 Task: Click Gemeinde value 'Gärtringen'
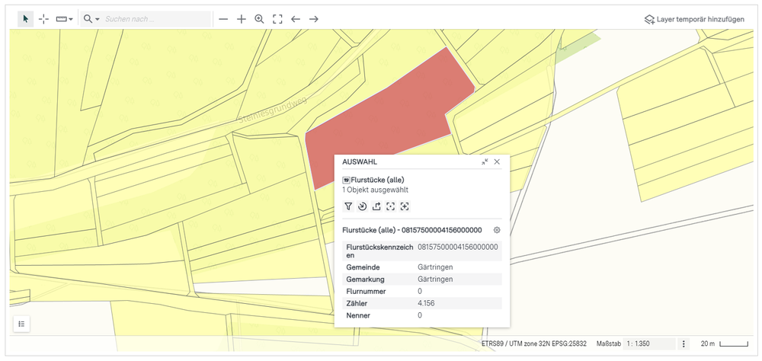(435, 267)
